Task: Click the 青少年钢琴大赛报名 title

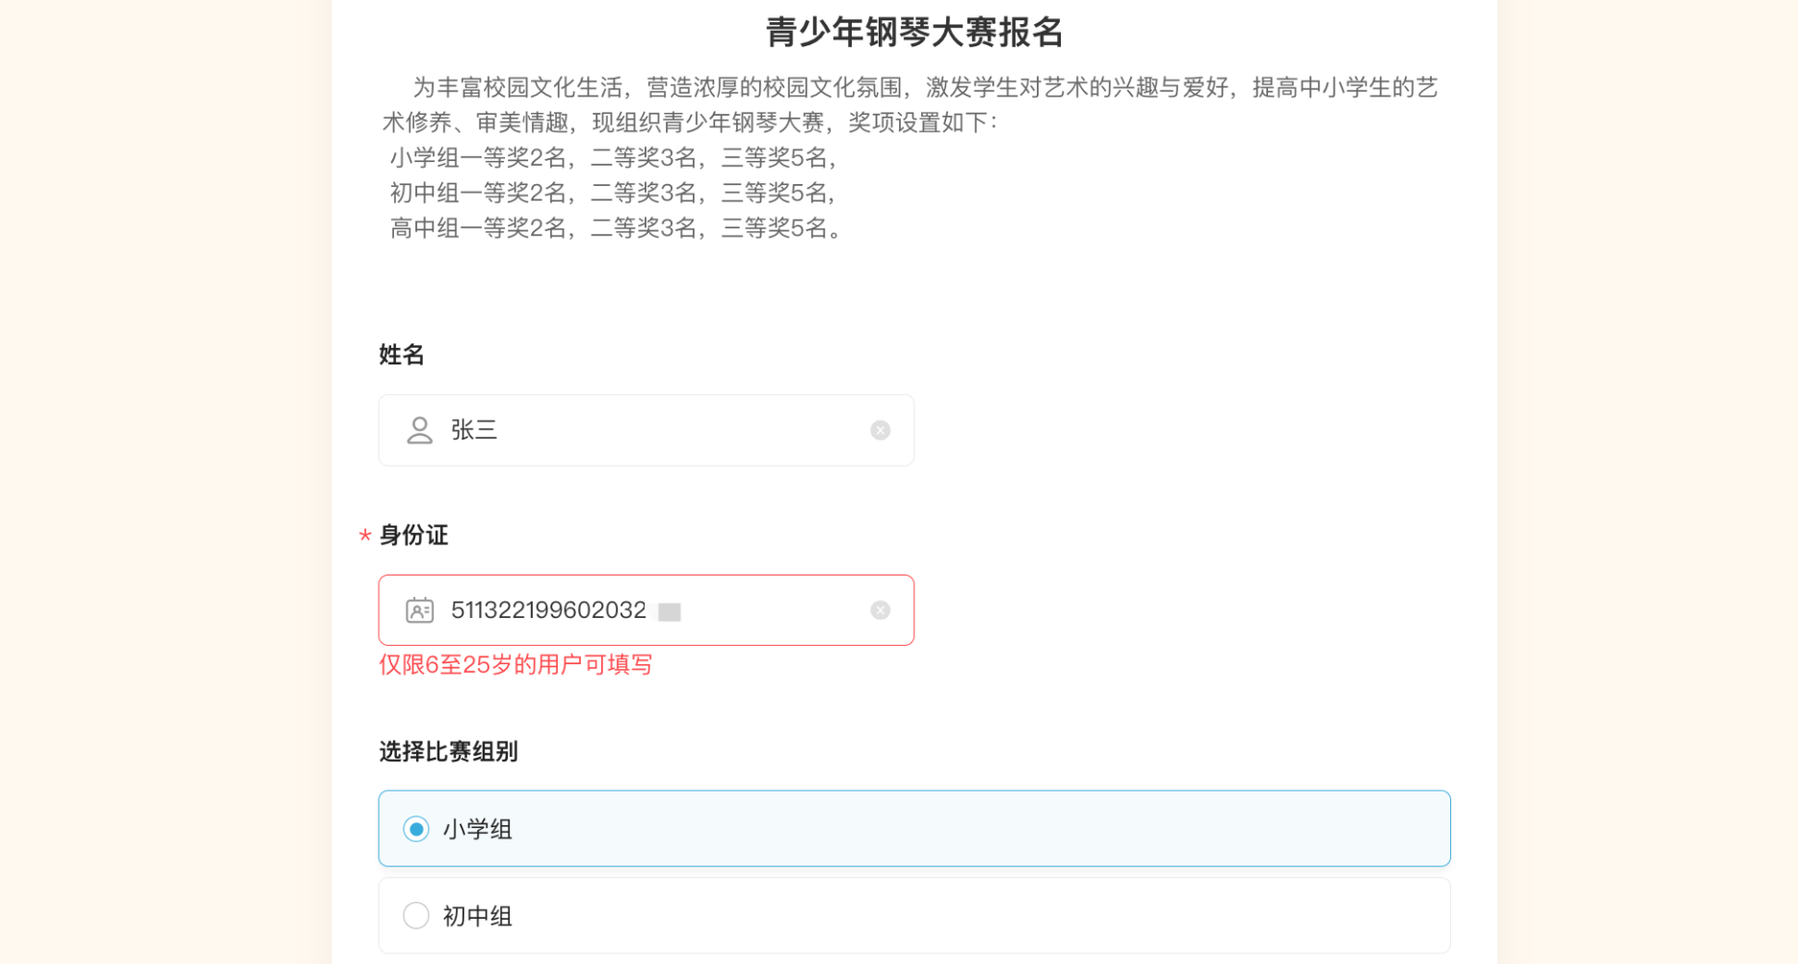Action: pyautogui.click(x=914, y=33)
